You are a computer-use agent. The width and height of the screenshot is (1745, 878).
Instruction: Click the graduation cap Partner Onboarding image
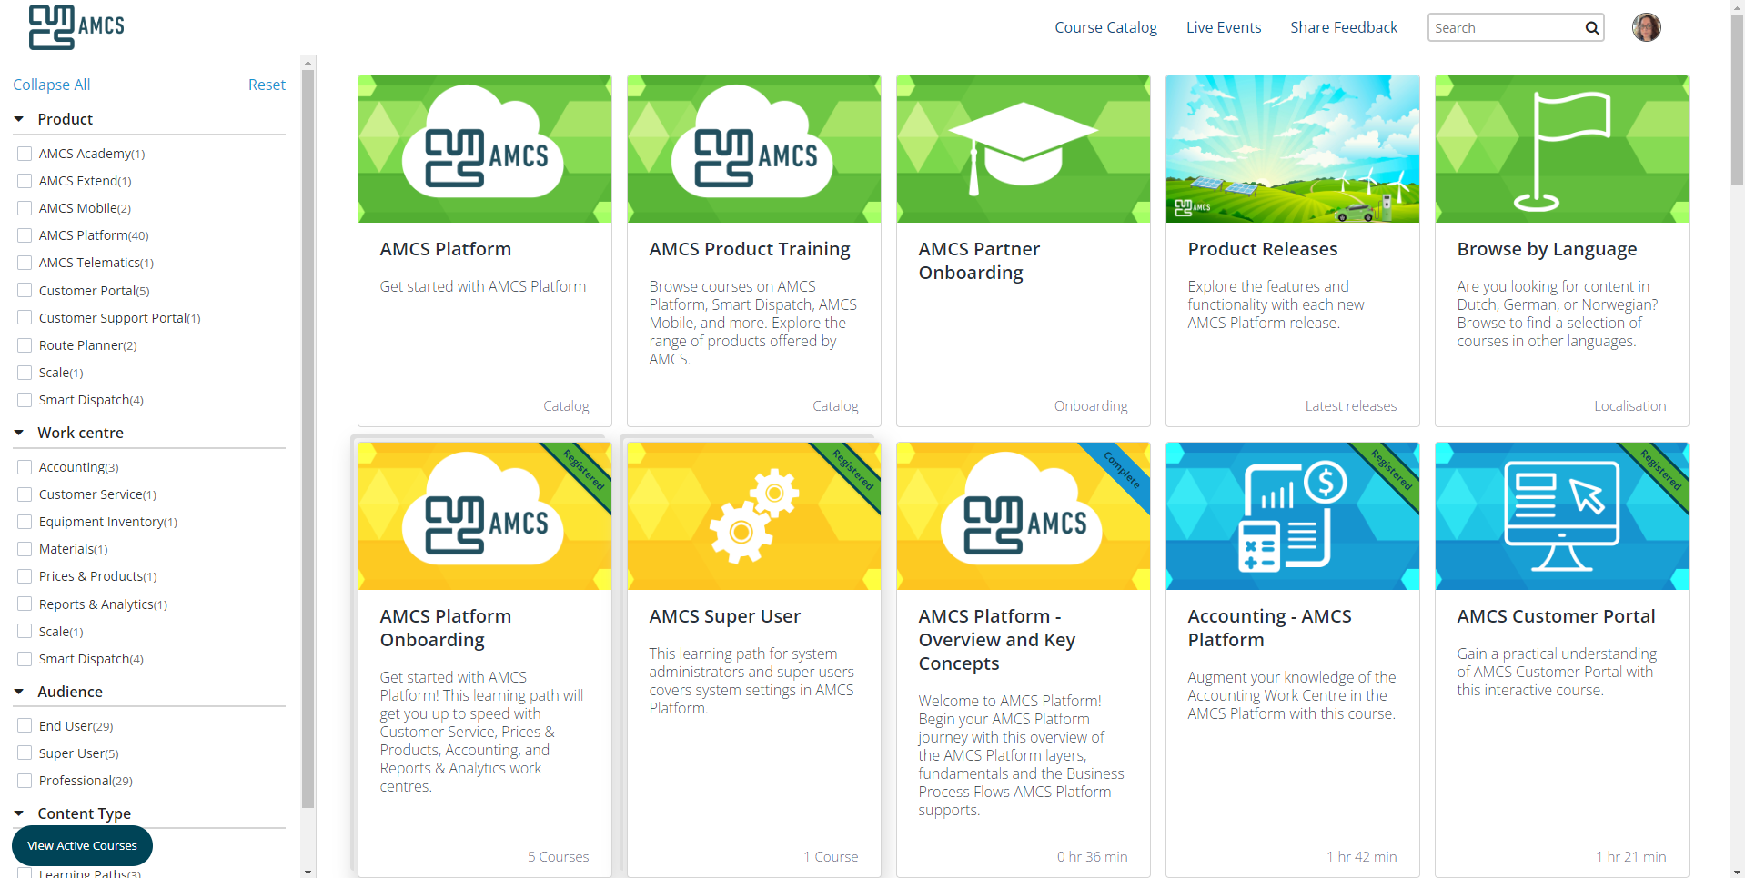(x=1023, y=149)
